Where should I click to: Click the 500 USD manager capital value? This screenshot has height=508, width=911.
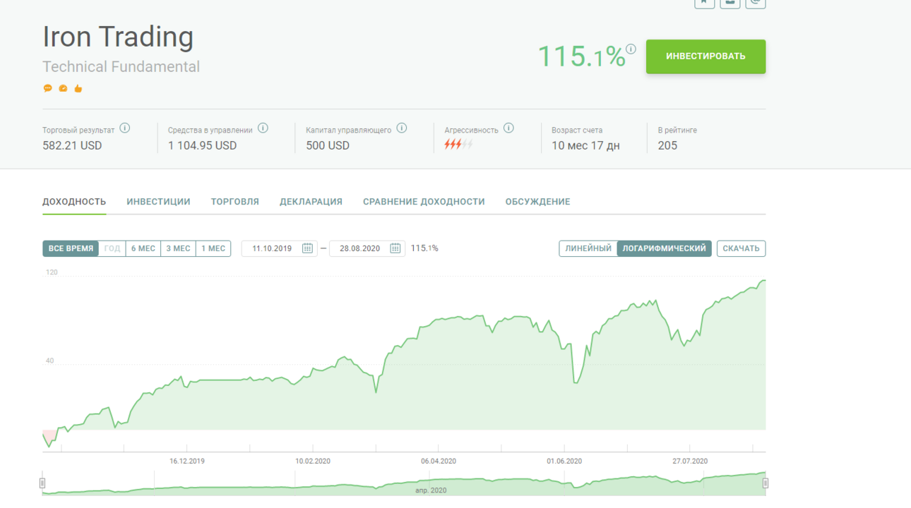point(328,145)
